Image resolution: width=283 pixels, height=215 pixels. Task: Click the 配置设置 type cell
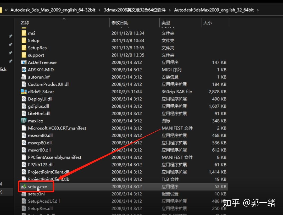tap(170, 194)
